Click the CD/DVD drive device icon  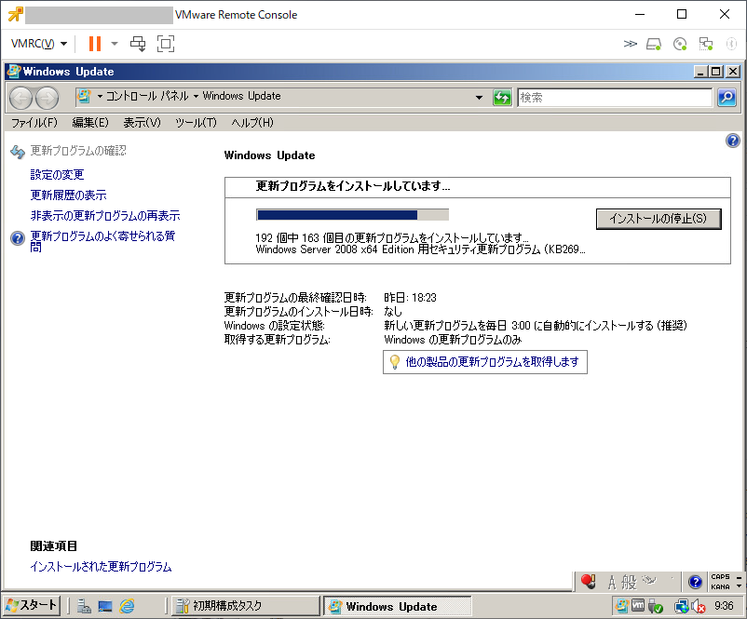[680, 45]
